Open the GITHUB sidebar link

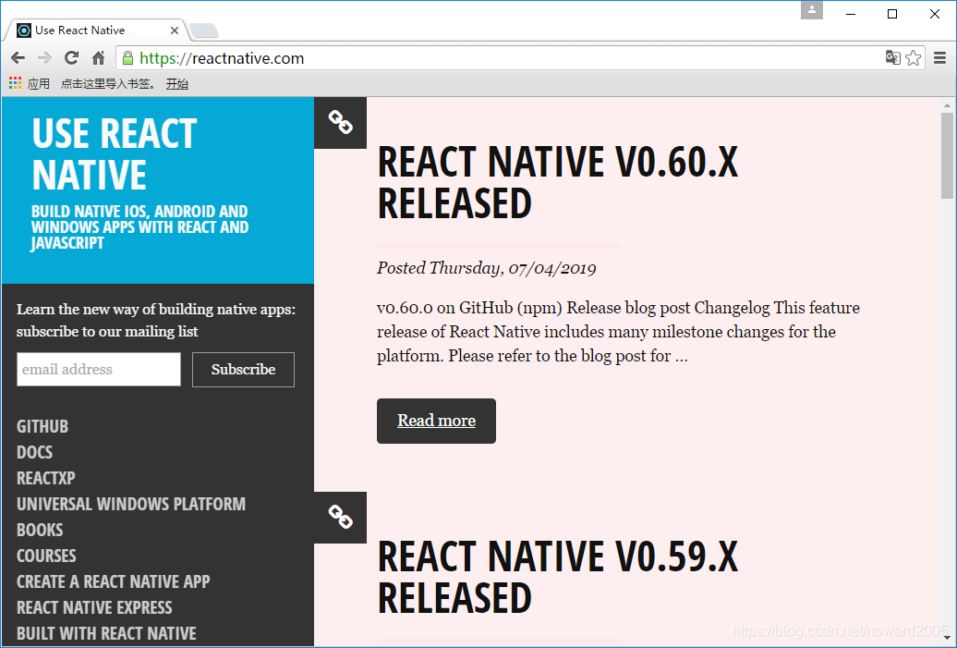(x=42, y=426)
